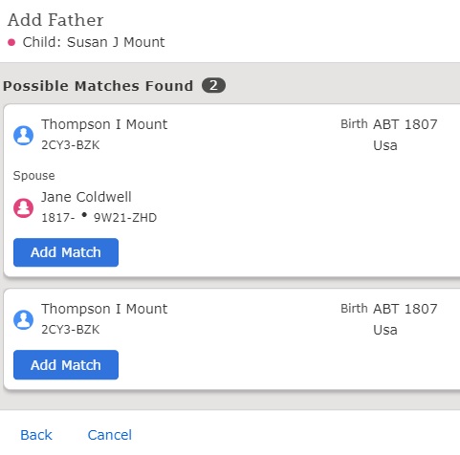Click the Child: Susan J Mount label
The width and height of the screenshot is (460, 455).
click(x=94, y=42)
